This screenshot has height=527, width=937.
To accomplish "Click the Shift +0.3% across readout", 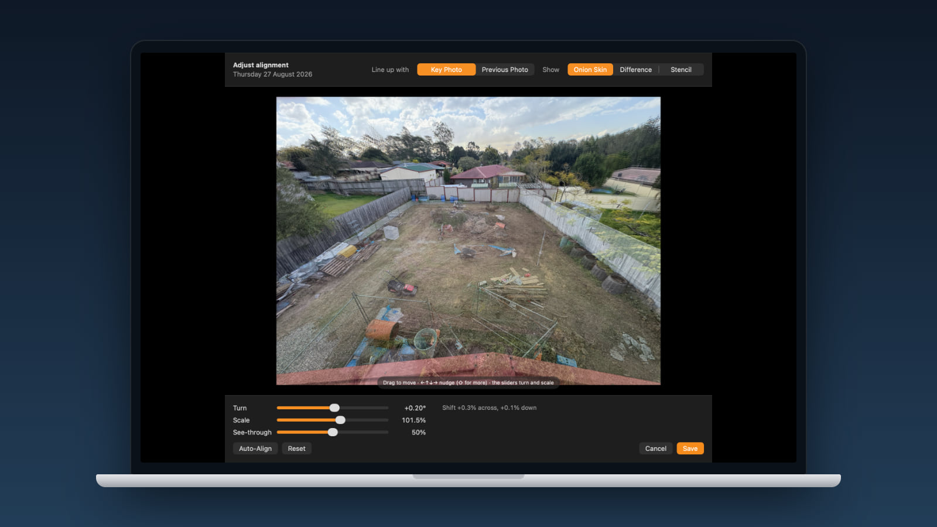I will pos(489,408).
